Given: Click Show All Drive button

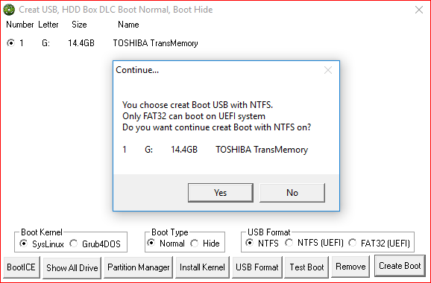Looking at the screenshot, I should coord(72,267).
